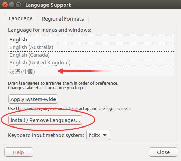Expand the fcitx input method dropdown
The width and height of the screenshot is (181, 161).
click(x=98, y=135)
